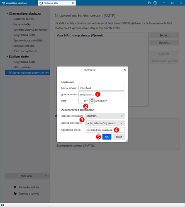Click the Adresa serveru input field
Image resolution: width=185 pixels, height=207 pixels.
[101, 94]
